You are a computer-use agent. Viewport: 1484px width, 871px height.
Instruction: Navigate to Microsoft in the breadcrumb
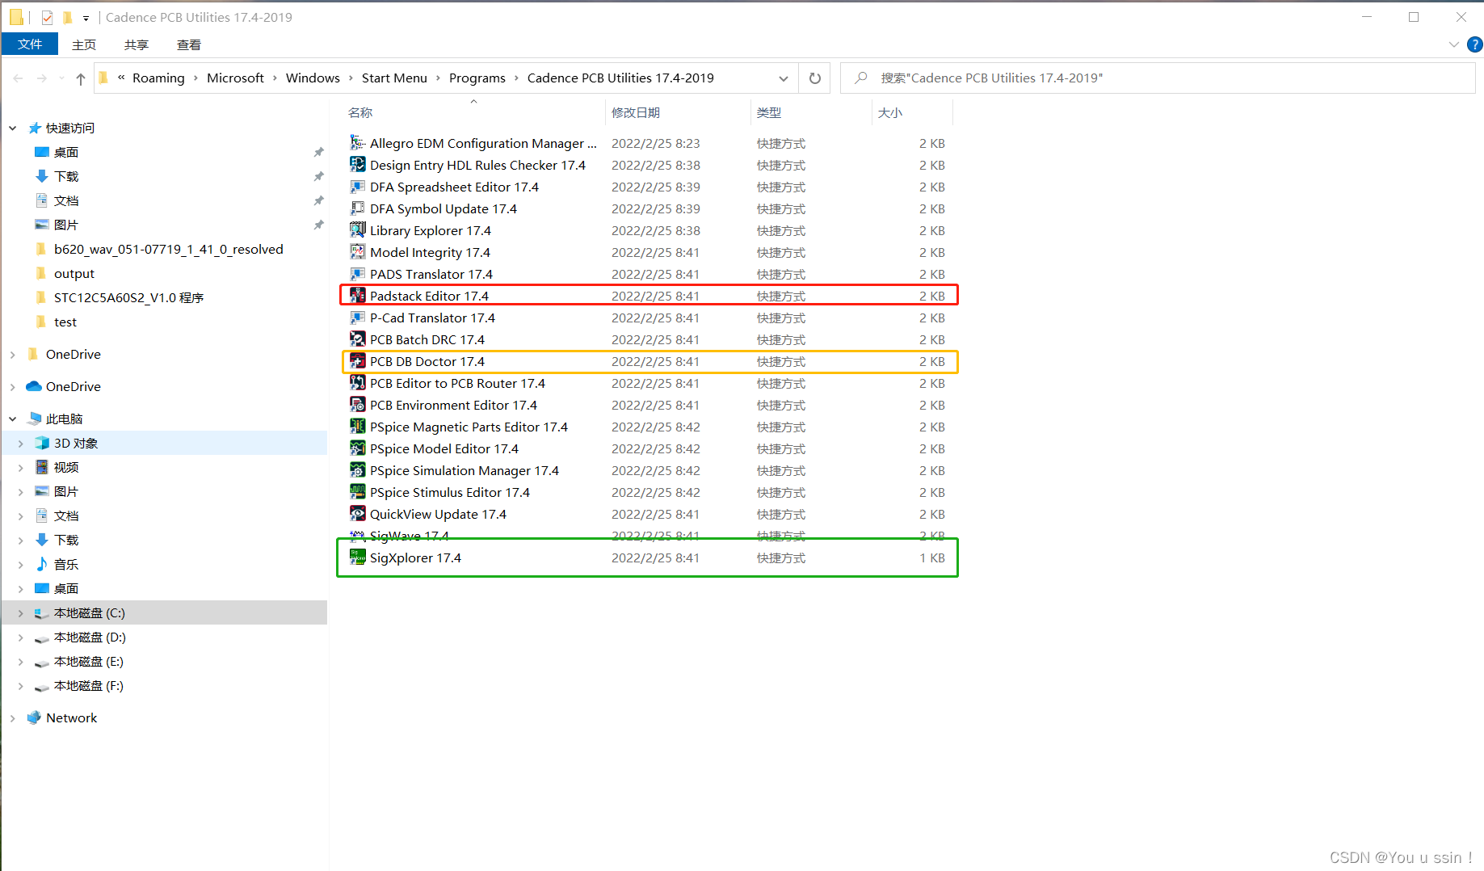[x=235, y=78]
